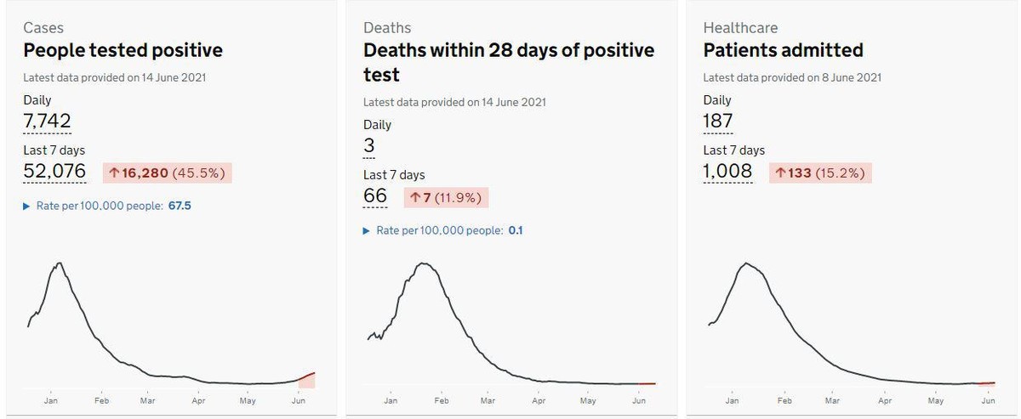Click daily patients admitted value 187
The width and height of the screenshot is (1021, 419).
(718, 121)
